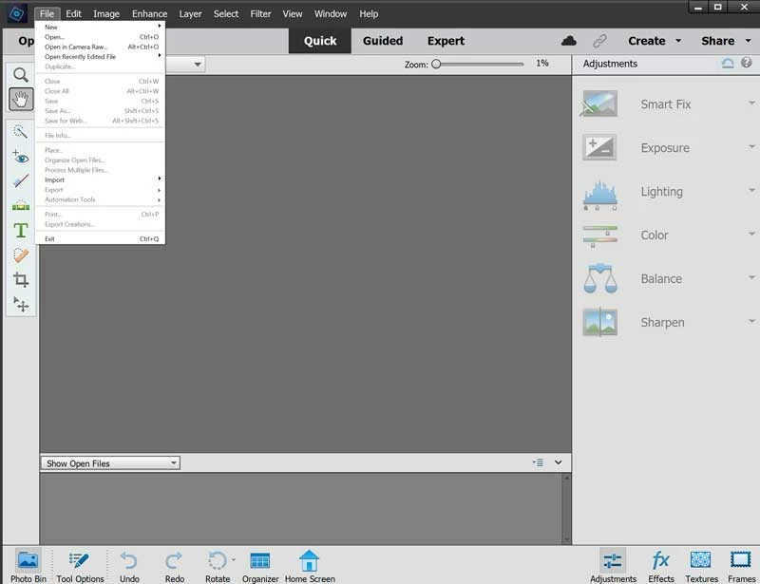Viewport: 760px width, 584px height.
Task: Choose Open... from File menu
Action: click(x=102, y=37)
